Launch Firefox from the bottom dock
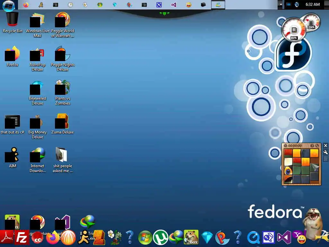Viewport: 329px width, 247px height. (52, 238)
